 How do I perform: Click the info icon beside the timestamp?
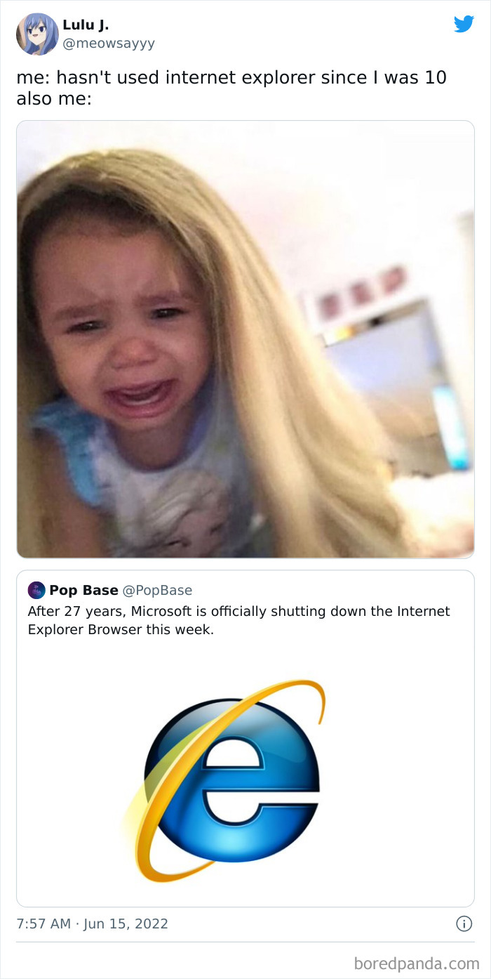pos(464,924)
